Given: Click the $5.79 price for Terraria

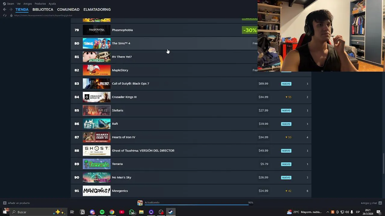Looking at the screenshot, I should tap(264, 164).
